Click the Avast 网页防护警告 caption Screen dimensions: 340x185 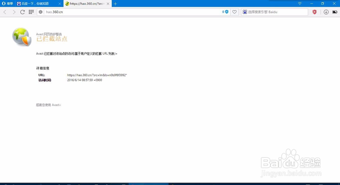tap(49, 34)
